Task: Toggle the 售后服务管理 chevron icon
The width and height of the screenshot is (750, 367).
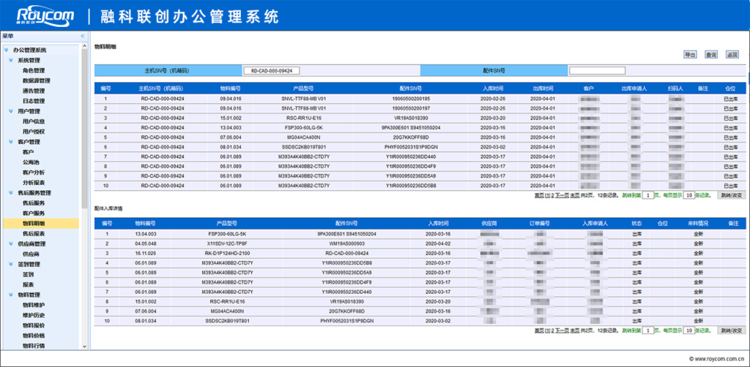Action: (12, 193)
